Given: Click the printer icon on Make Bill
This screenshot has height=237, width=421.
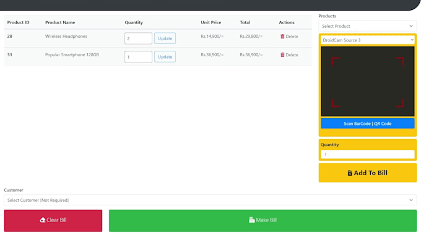Looking at the screenshot, I should pyautogui.click(x=251, y=220).
